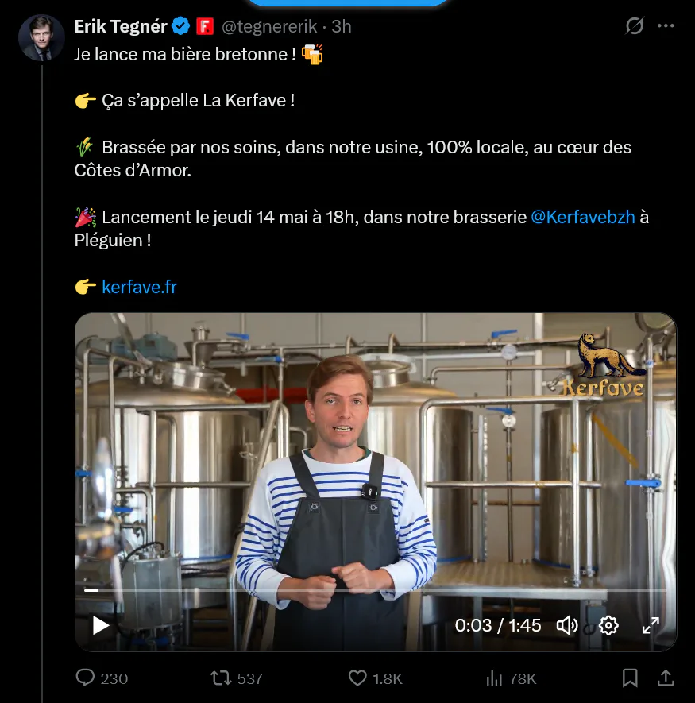Open the three-dots more options menu
The image size is (695, 703).
[x=666, y=25]
